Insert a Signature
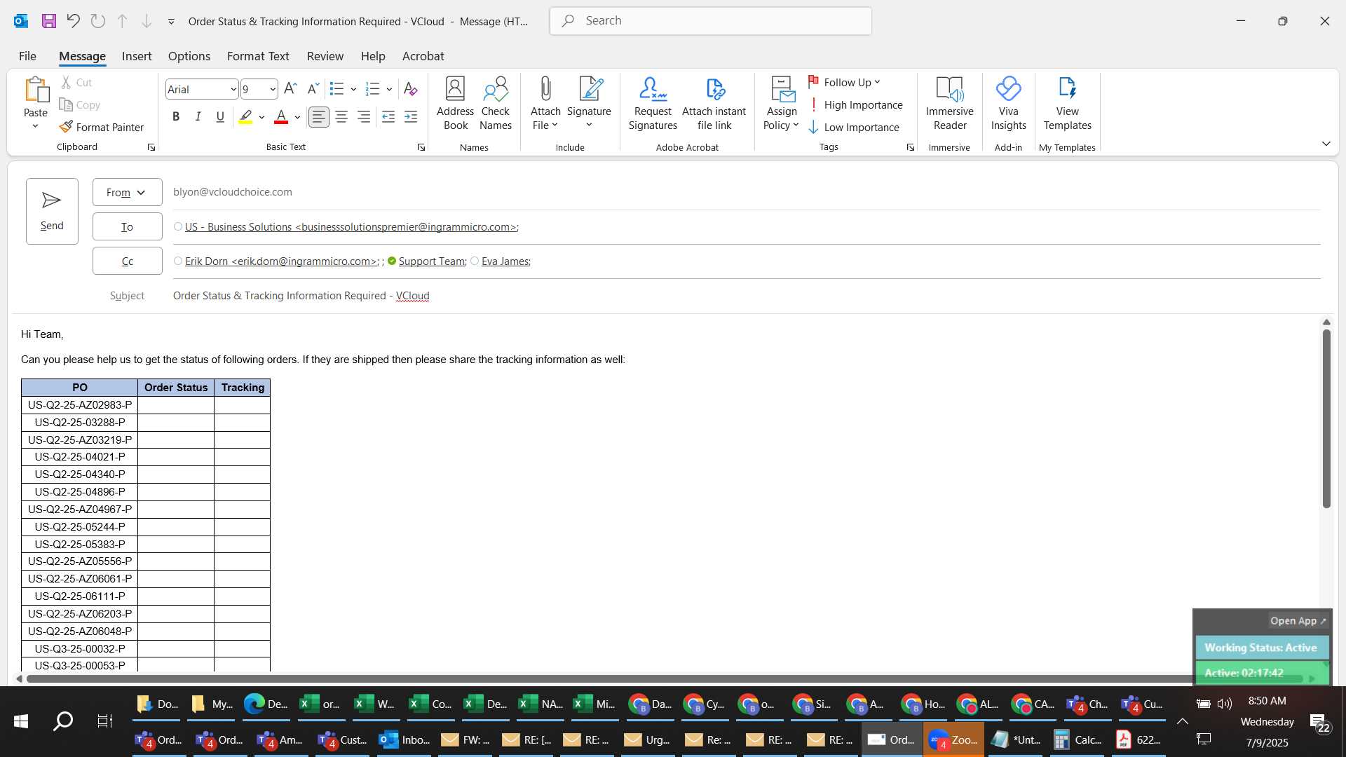This screenshot has height=757, width=1346. [x=589, y=104]
